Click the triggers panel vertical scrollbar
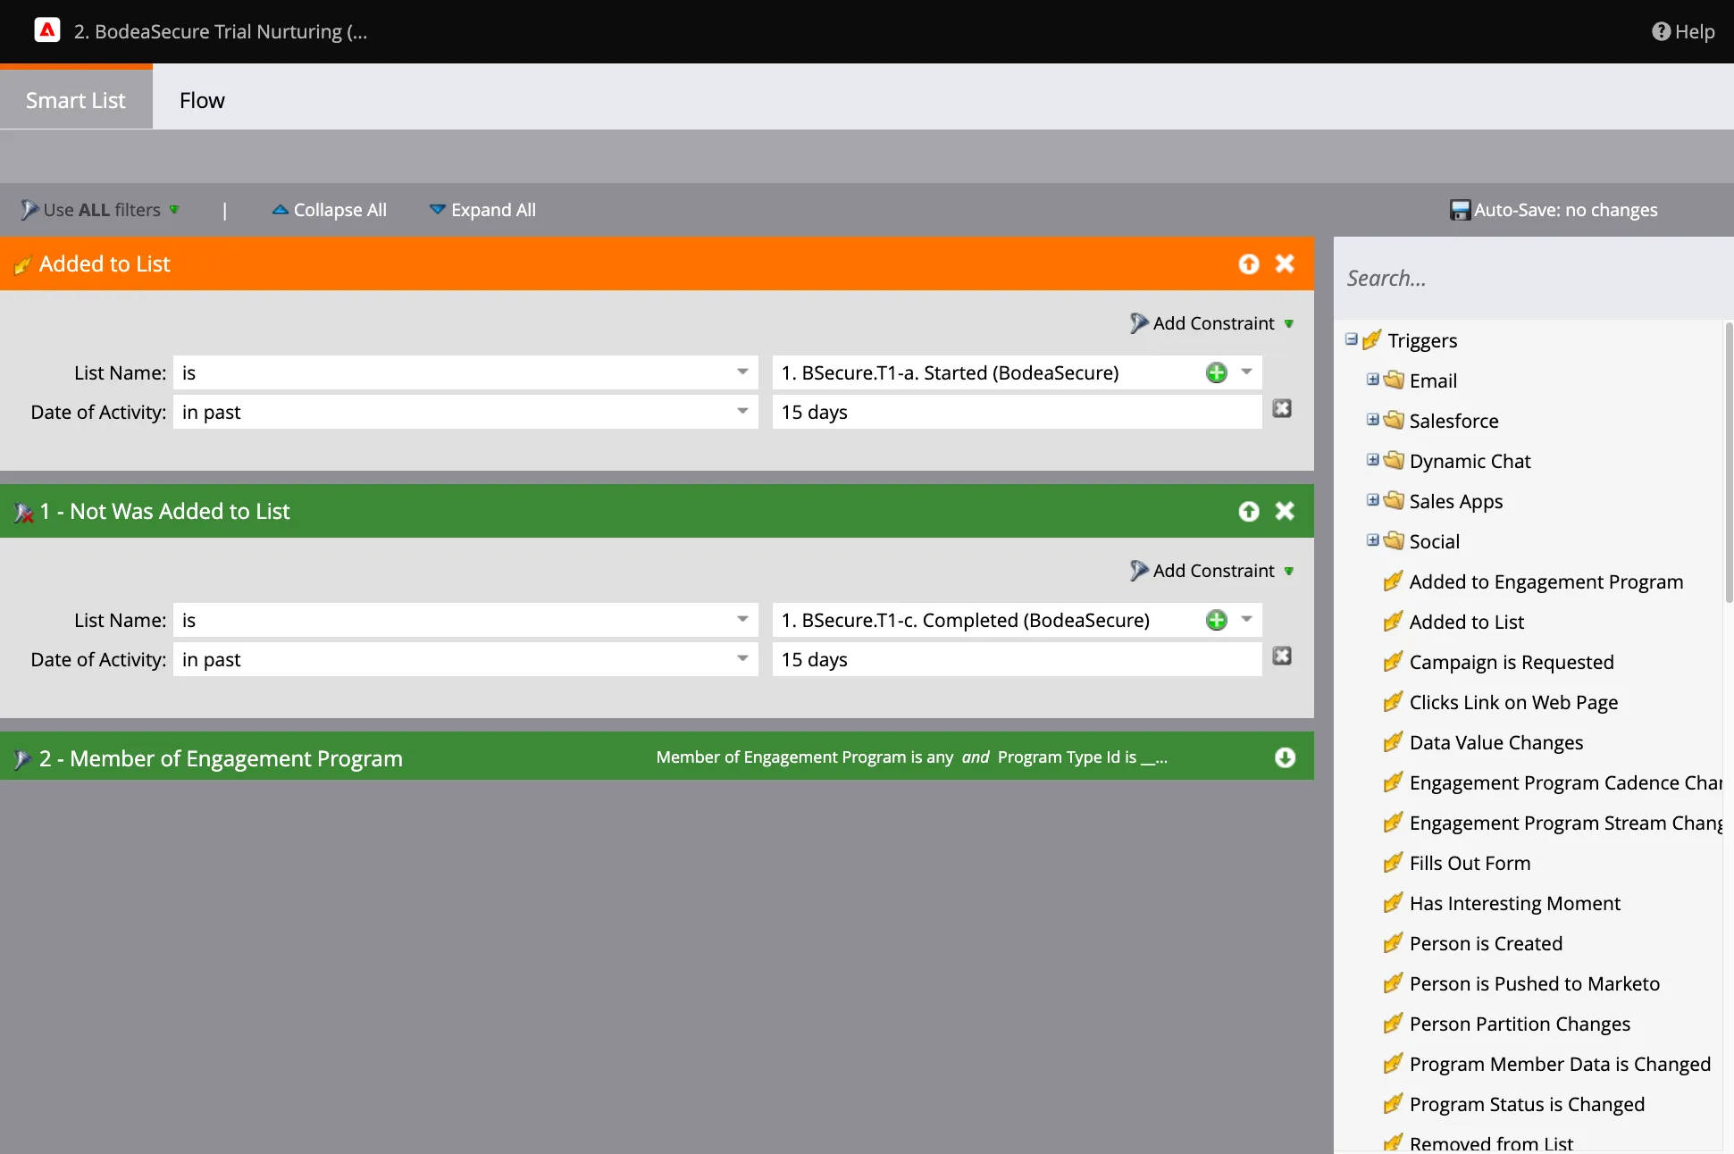 (x=1729, y=463)
